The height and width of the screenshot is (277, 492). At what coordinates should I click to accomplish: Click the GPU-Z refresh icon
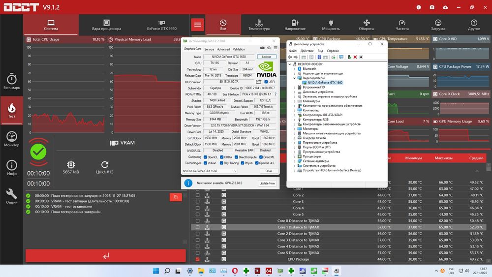tap(269, 48)
